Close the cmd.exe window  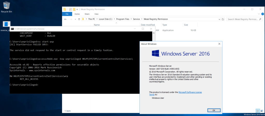[151, 29]
